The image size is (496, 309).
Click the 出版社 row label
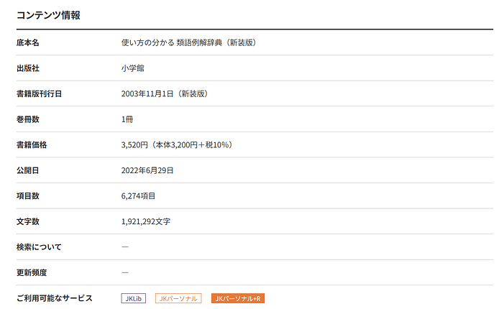28,68
